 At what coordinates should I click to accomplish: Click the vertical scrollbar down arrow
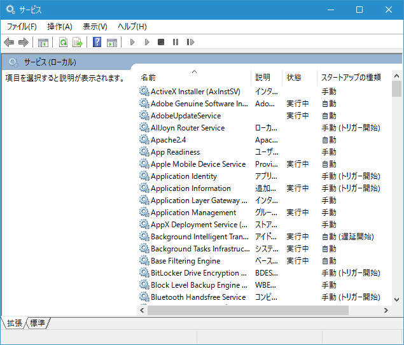(397, 299)
